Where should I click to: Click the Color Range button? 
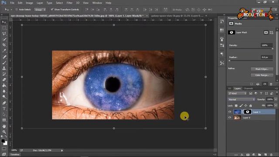click(x=262, y=75)
